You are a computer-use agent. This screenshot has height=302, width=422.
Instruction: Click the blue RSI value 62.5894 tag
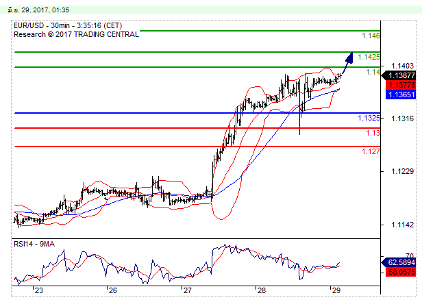pos(399,262)
